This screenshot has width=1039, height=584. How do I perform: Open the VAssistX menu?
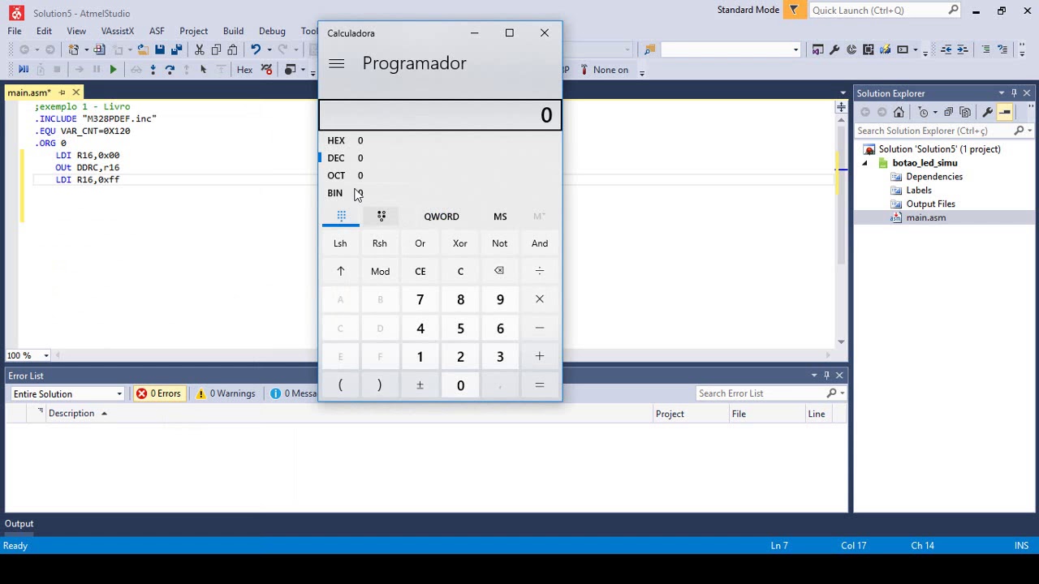click(118, 31)
